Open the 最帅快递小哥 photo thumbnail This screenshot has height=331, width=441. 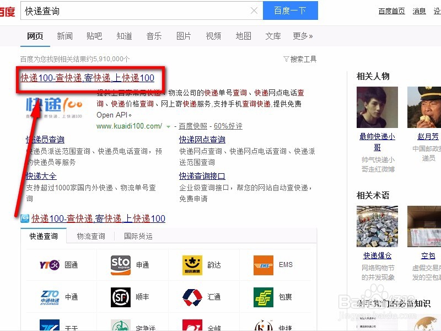[x=377, y=107]
